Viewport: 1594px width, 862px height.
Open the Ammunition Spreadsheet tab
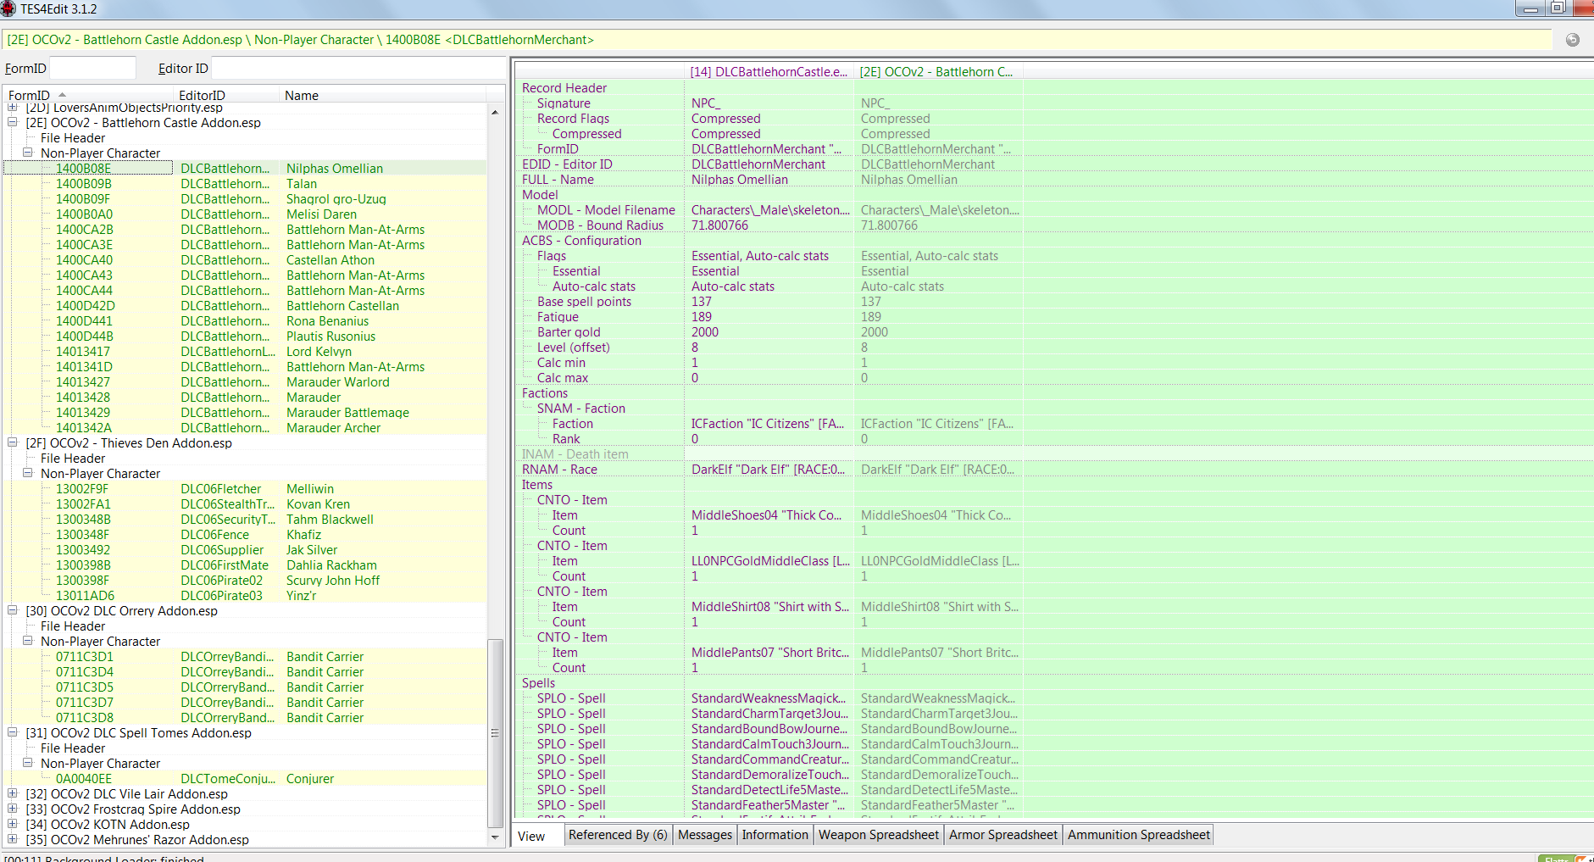1139,835
